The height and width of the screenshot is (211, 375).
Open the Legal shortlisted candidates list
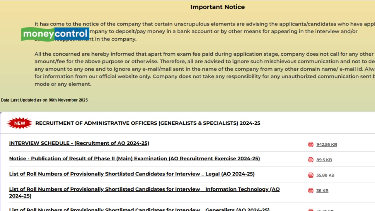pos(132,174)
